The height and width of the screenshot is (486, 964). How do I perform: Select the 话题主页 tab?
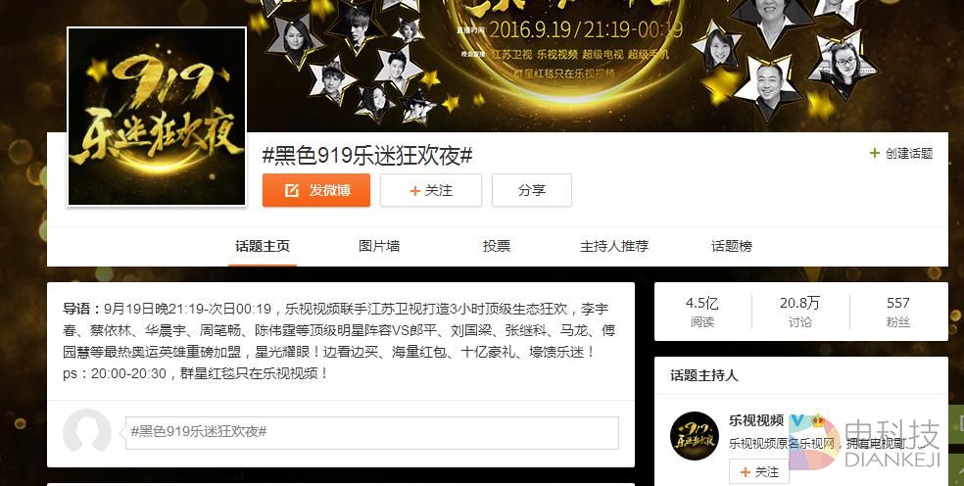pyautogui.click(x=263, y=246)
